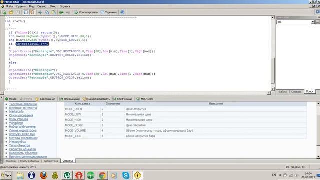Open the Справка menu
This screenshot has height=180, width=320.
65,6
